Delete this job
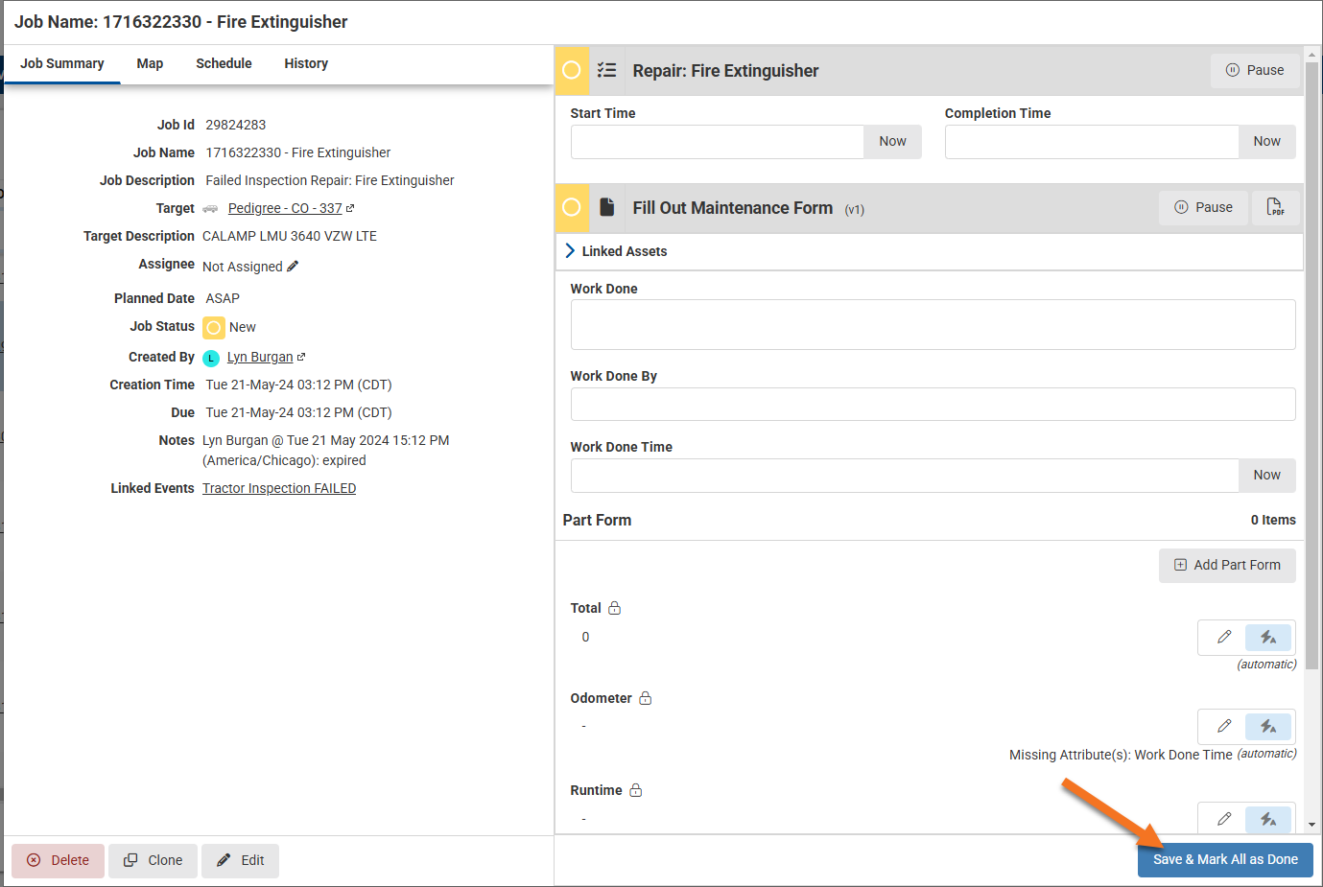Image resolution: width=1323 pixels, height=887 pixels. [58, 860]
